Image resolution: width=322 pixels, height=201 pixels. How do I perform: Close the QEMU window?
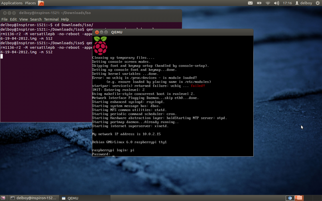pos(97,32)
